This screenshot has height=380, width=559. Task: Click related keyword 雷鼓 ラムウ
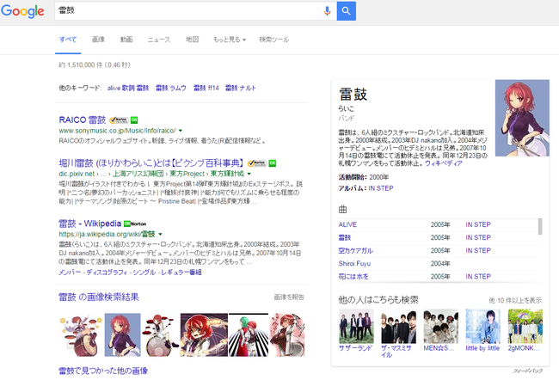click(x=171, y=88)
